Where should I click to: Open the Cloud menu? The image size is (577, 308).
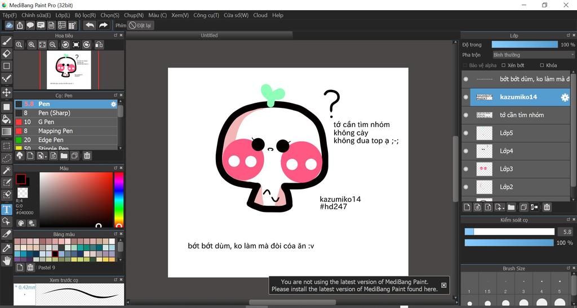[x=260, y=15]
